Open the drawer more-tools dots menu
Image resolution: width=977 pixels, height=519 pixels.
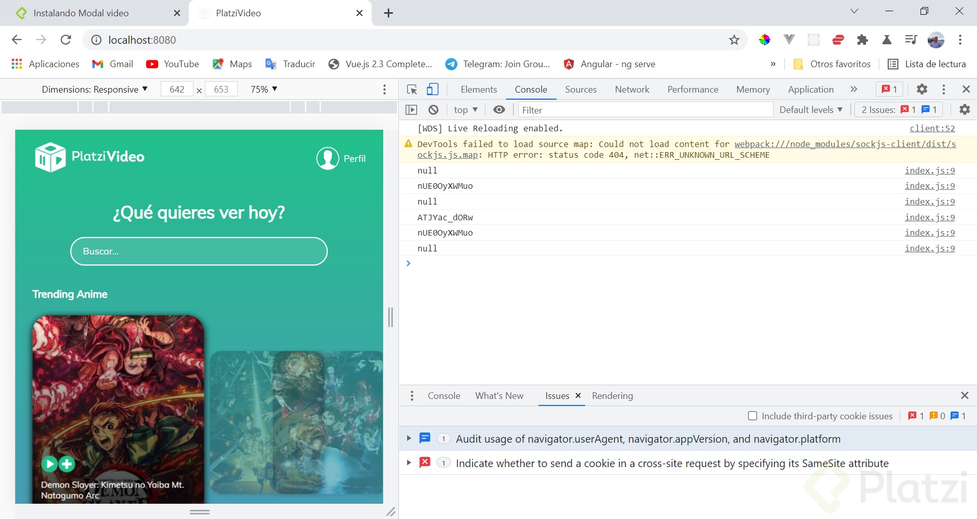point(412,396)
